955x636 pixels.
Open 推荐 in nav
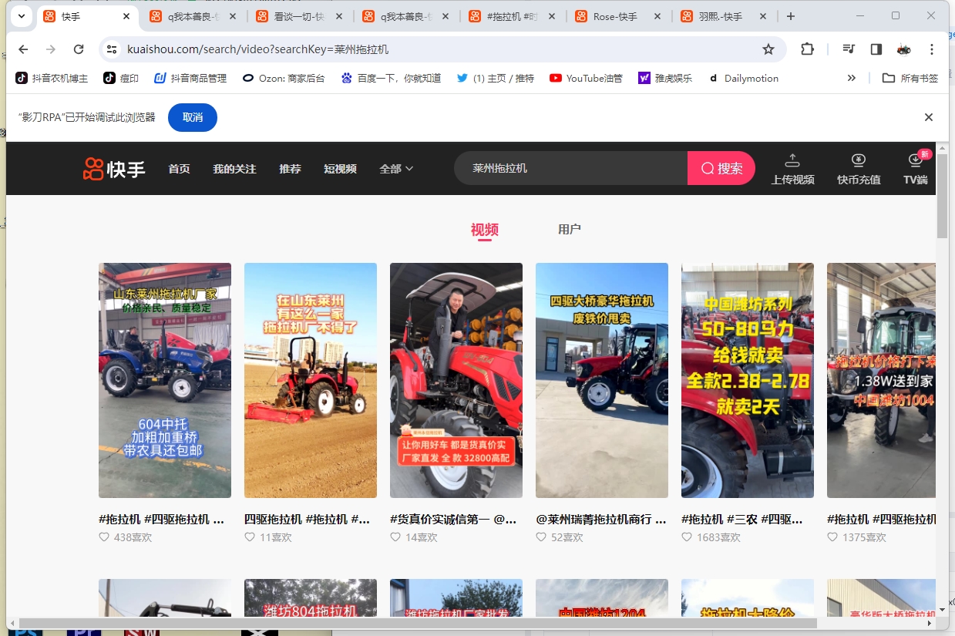tap(290, 169)
